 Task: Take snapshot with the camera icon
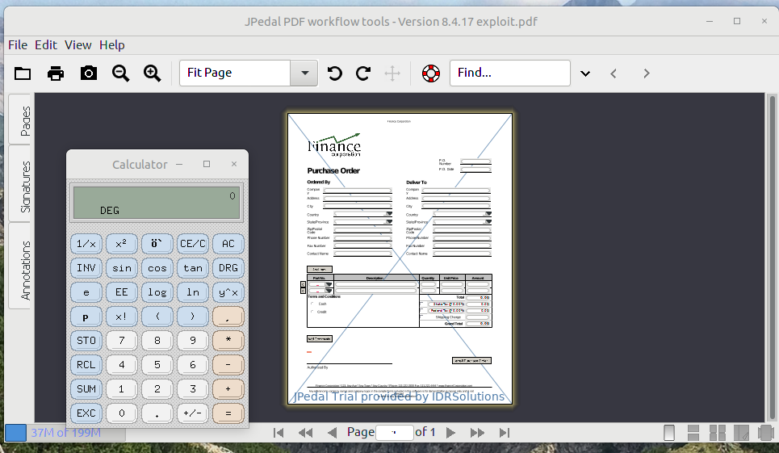point(89,73)
